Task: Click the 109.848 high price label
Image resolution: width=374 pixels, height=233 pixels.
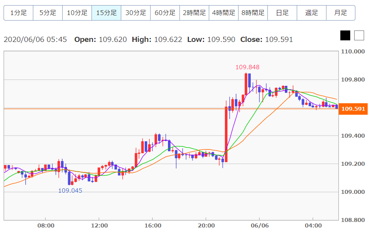Action: click(247, 67)
